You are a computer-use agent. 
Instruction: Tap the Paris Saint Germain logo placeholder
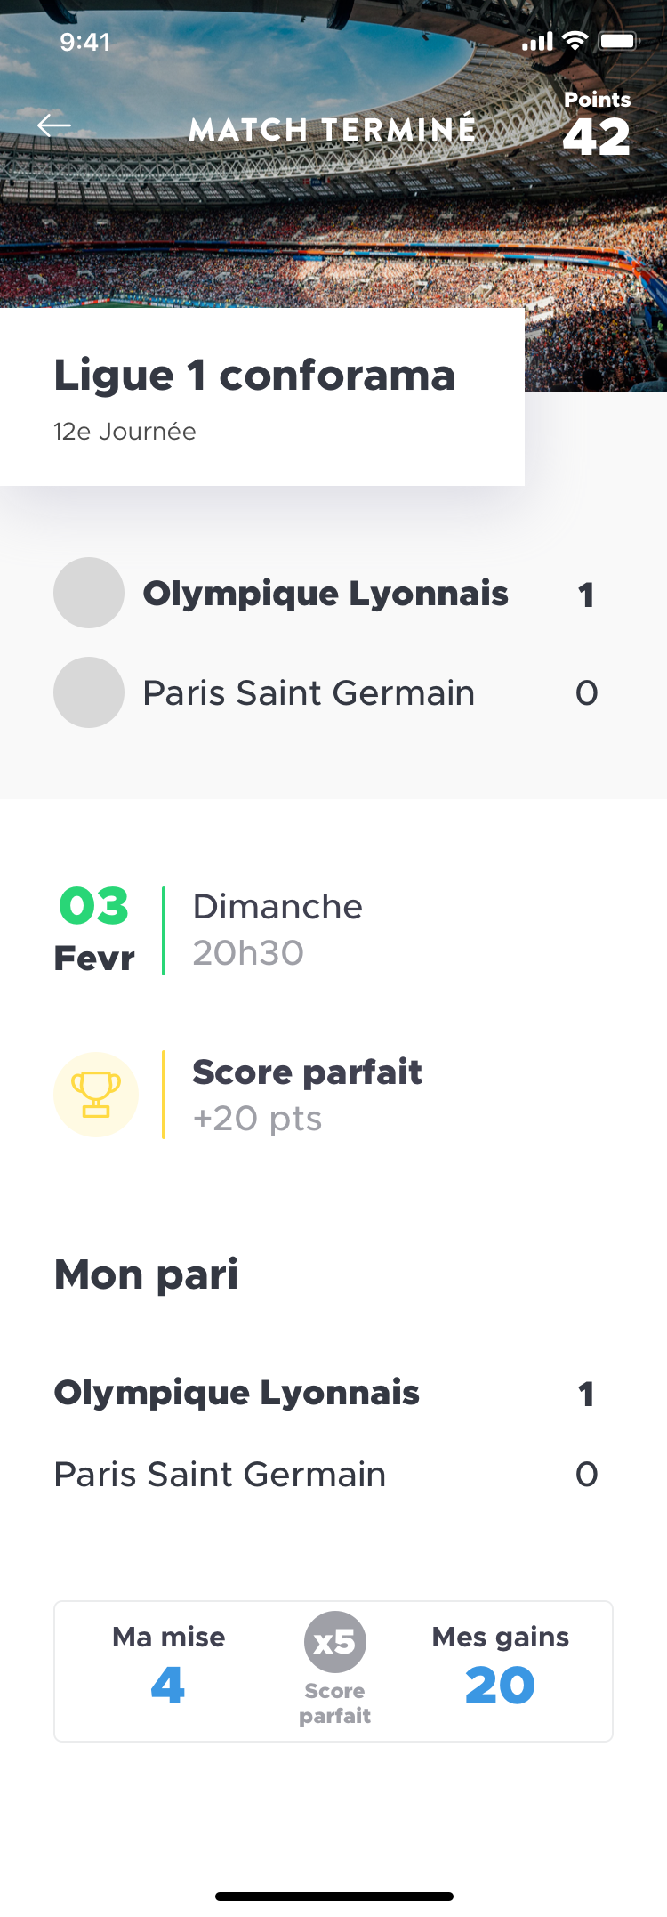coord(89,692)
